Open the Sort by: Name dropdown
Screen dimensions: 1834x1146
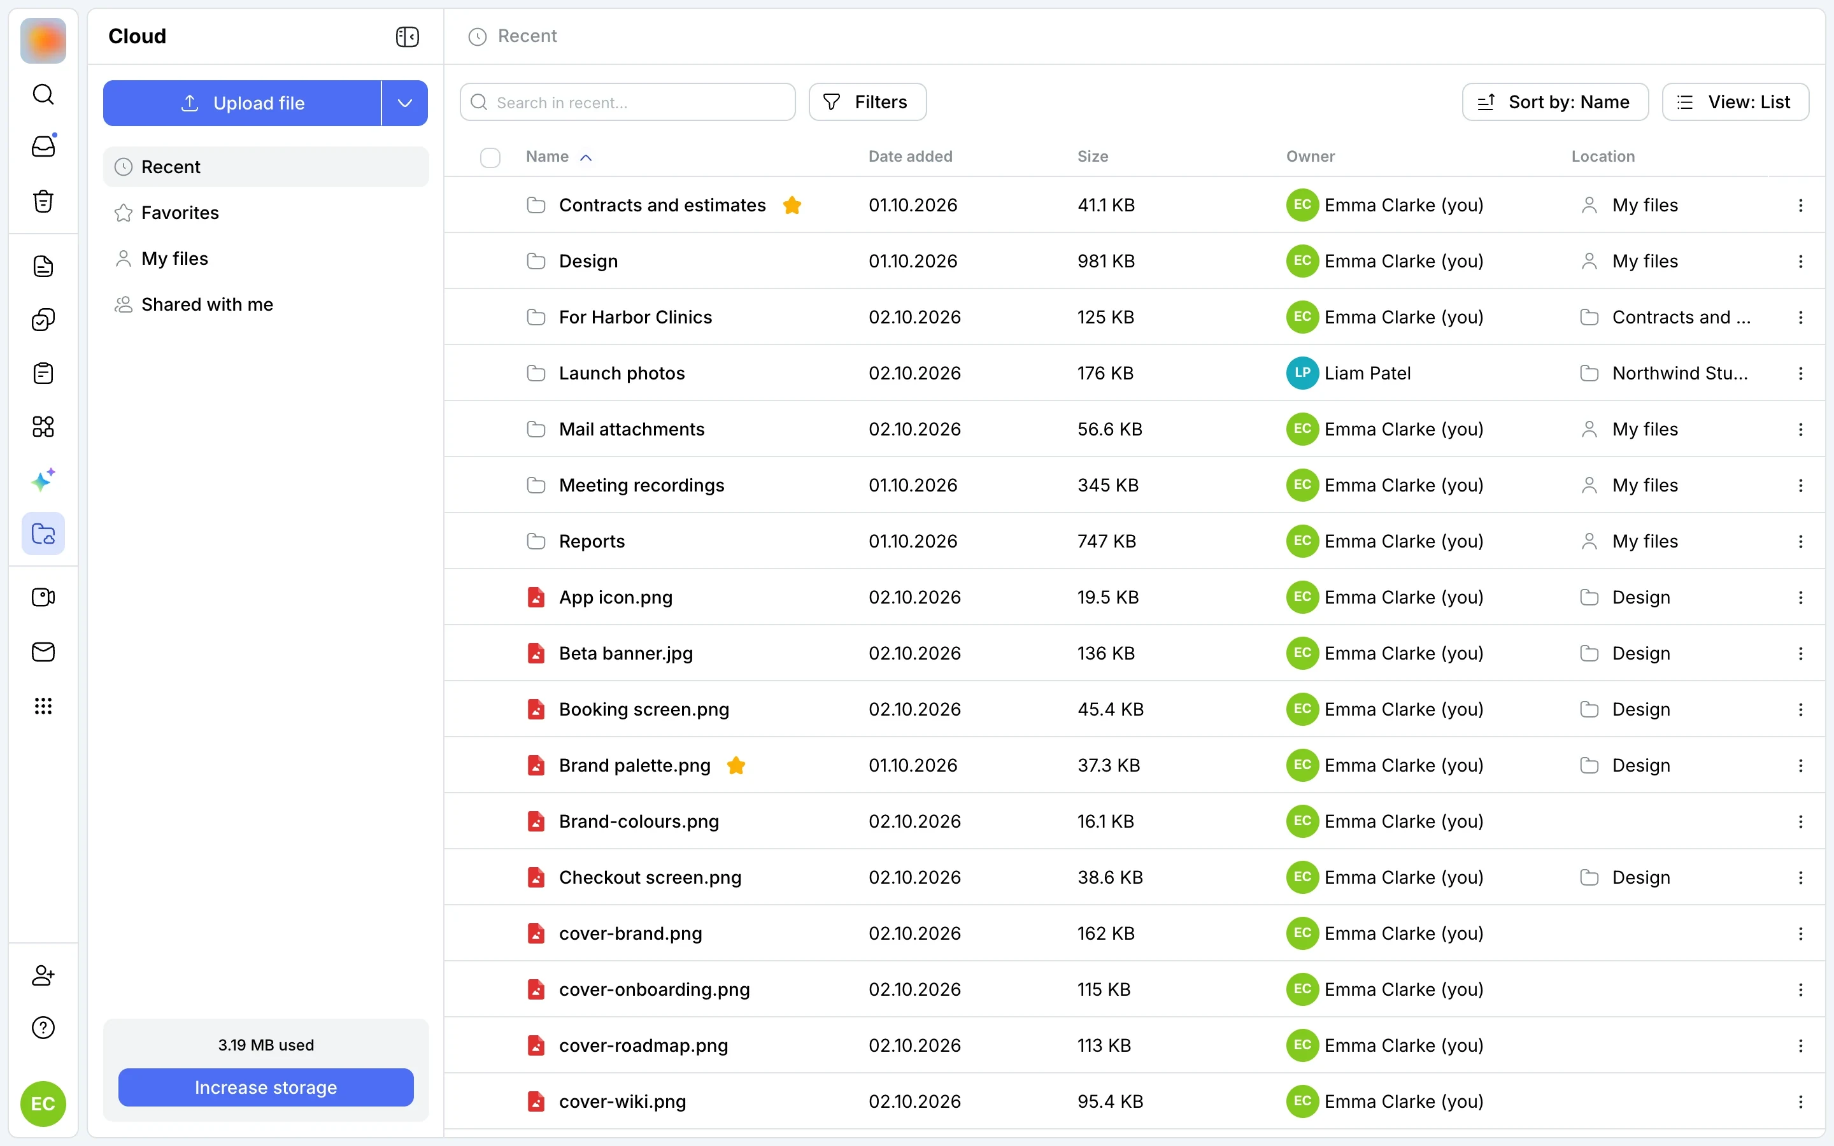1554,103
